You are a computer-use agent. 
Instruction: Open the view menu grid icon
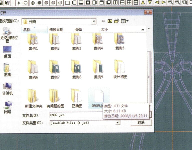(x=123, y=21)
